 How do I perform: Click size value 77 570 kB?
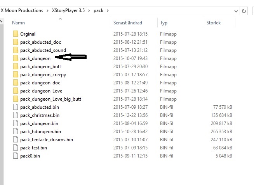point(223,107)
